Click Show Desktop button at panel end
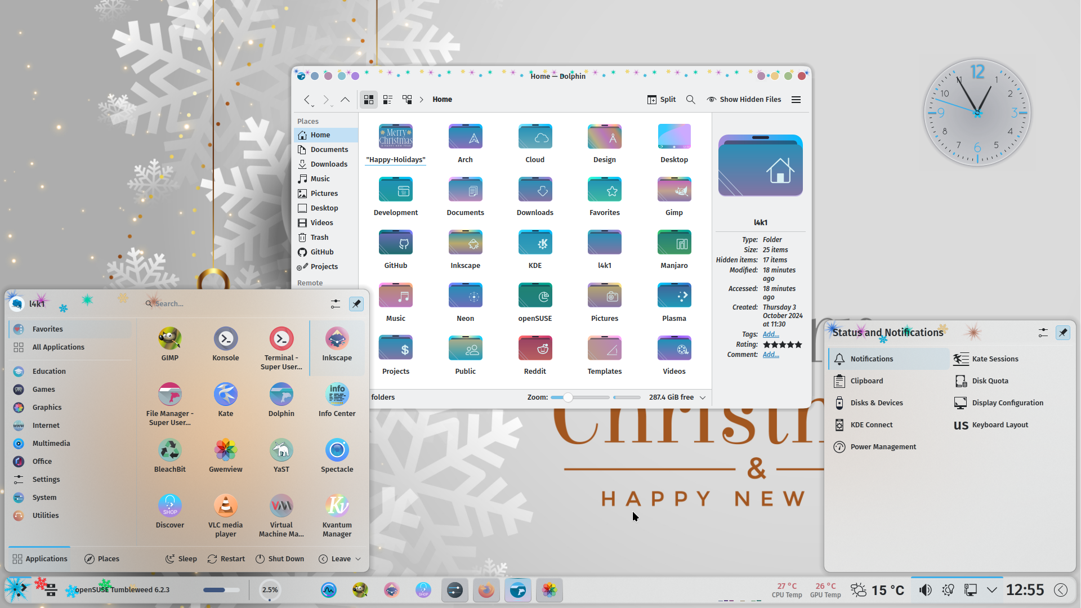This screenshot has height=608, width=1081. coord(1061,590)
